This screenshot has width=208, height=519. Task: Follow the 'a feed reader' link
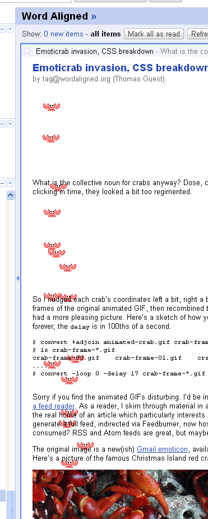click(x=54, y=406)
